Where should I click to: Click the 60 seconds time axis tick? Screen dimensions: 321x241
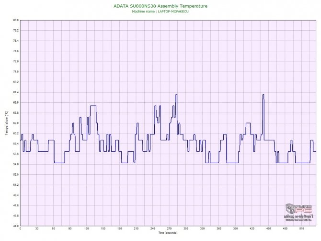pos(54,229)
